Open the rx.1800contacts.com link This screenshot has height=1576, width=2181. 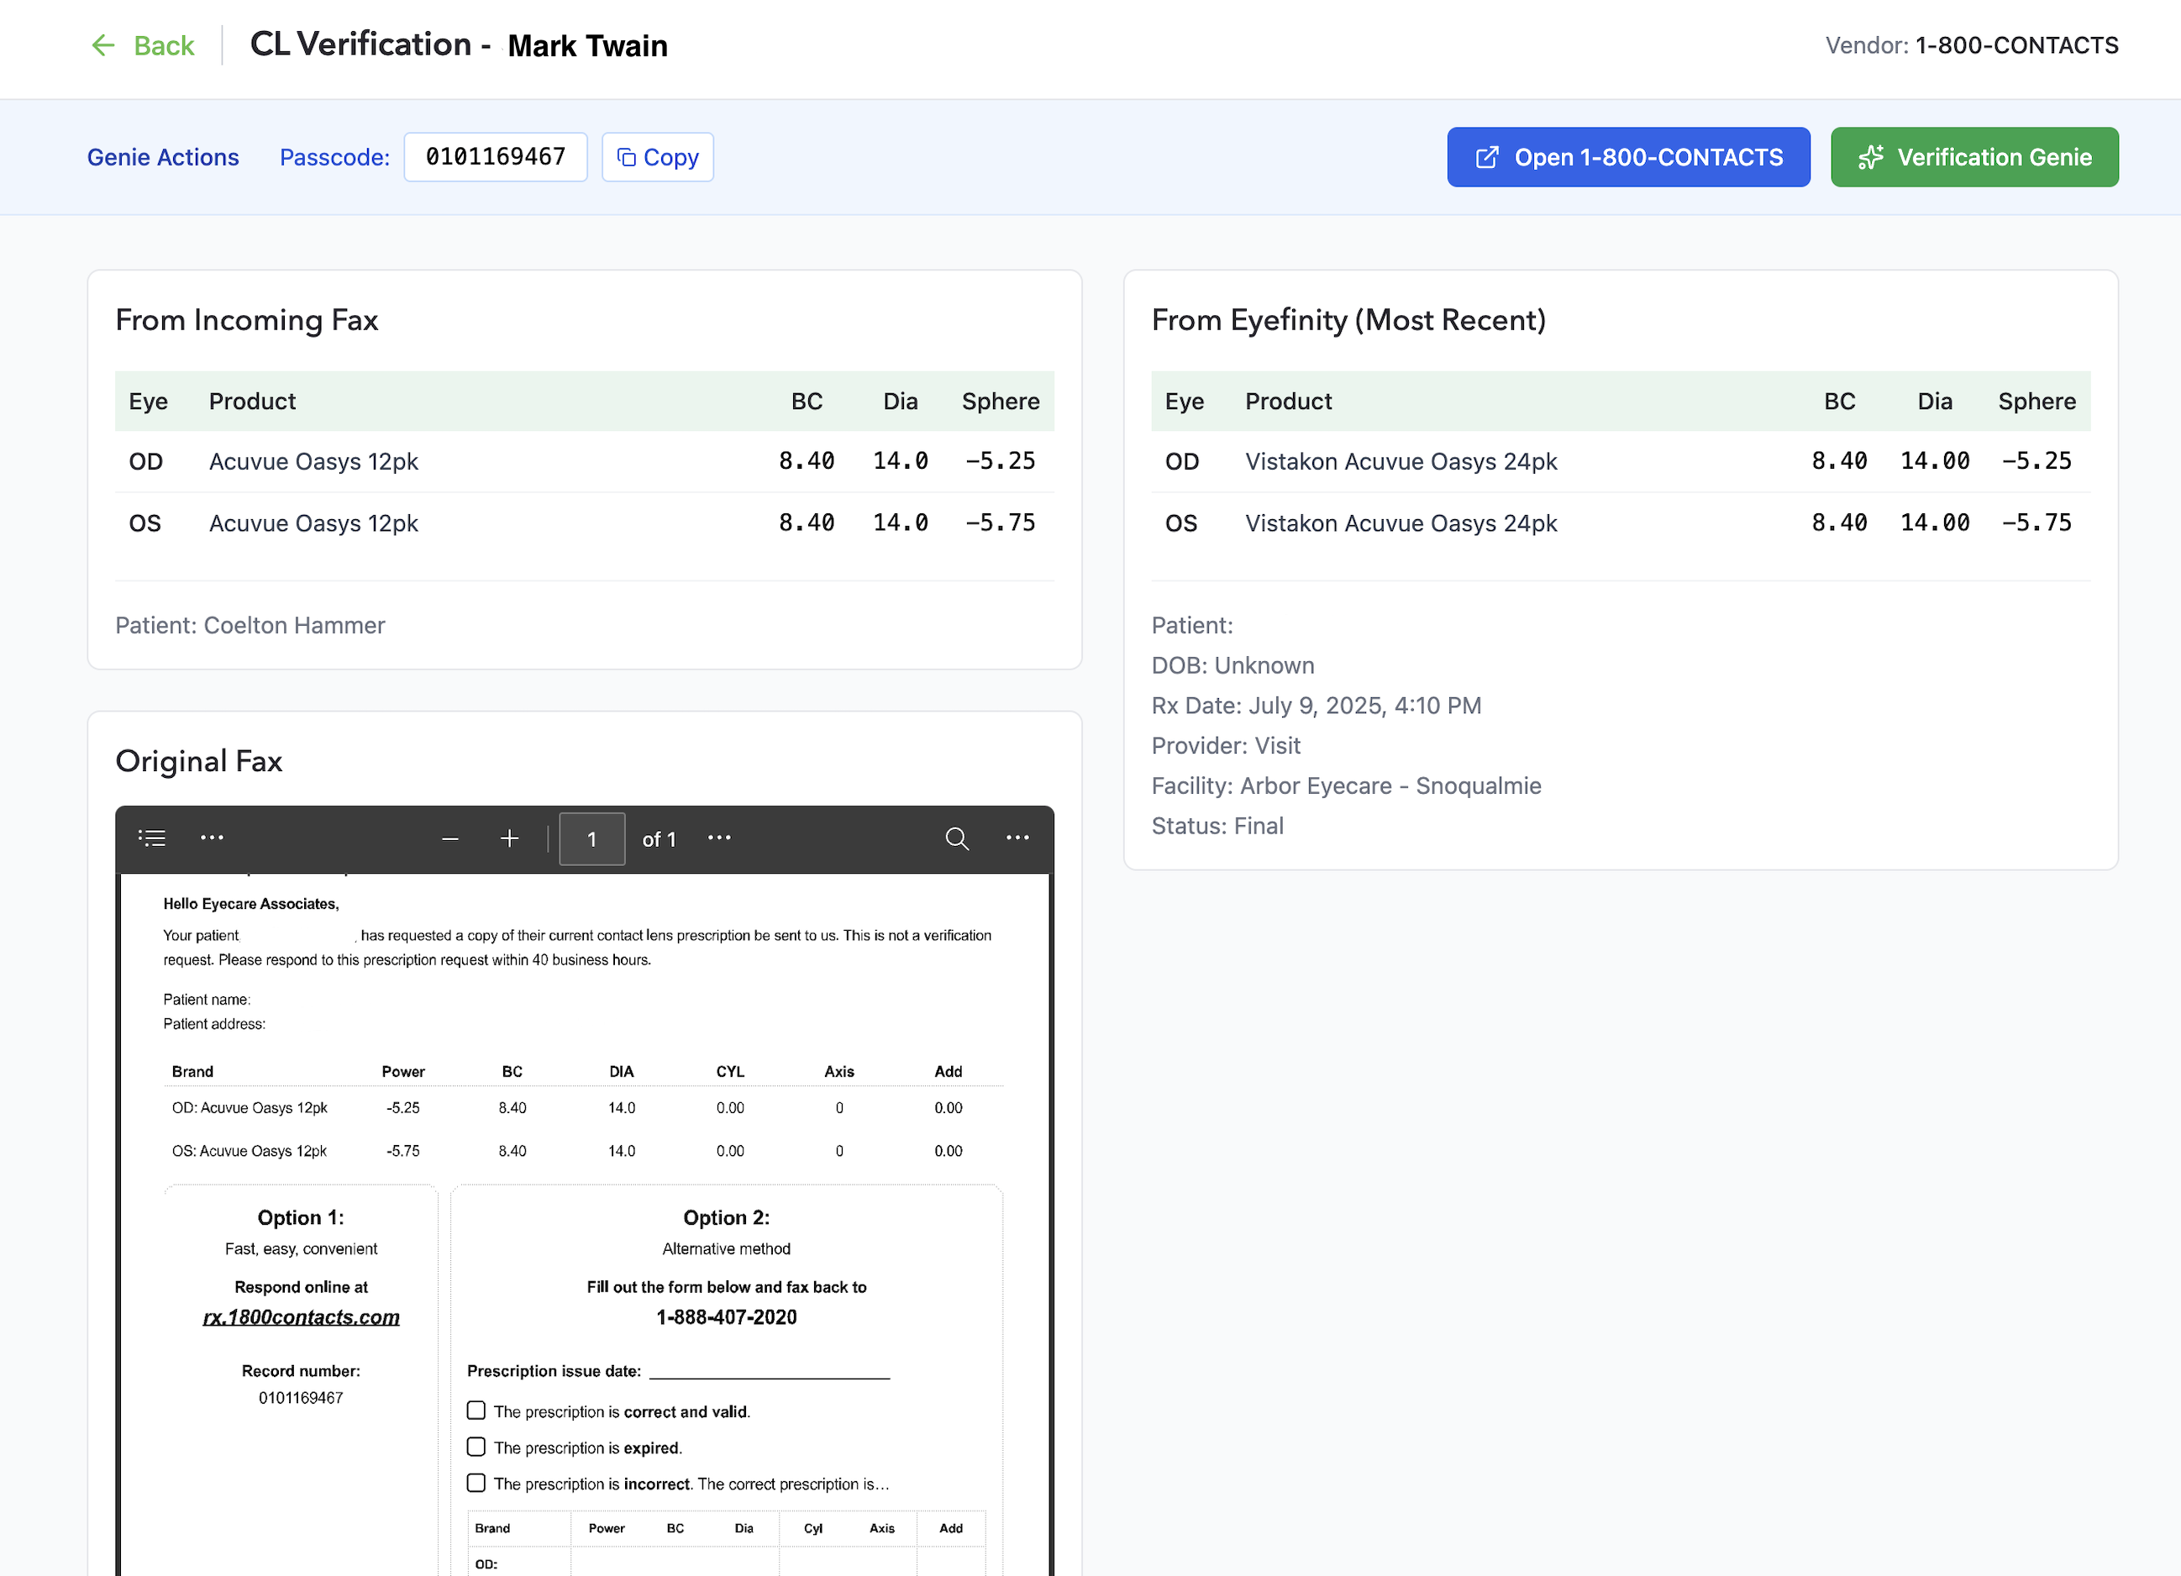(x=301, y=1316)
